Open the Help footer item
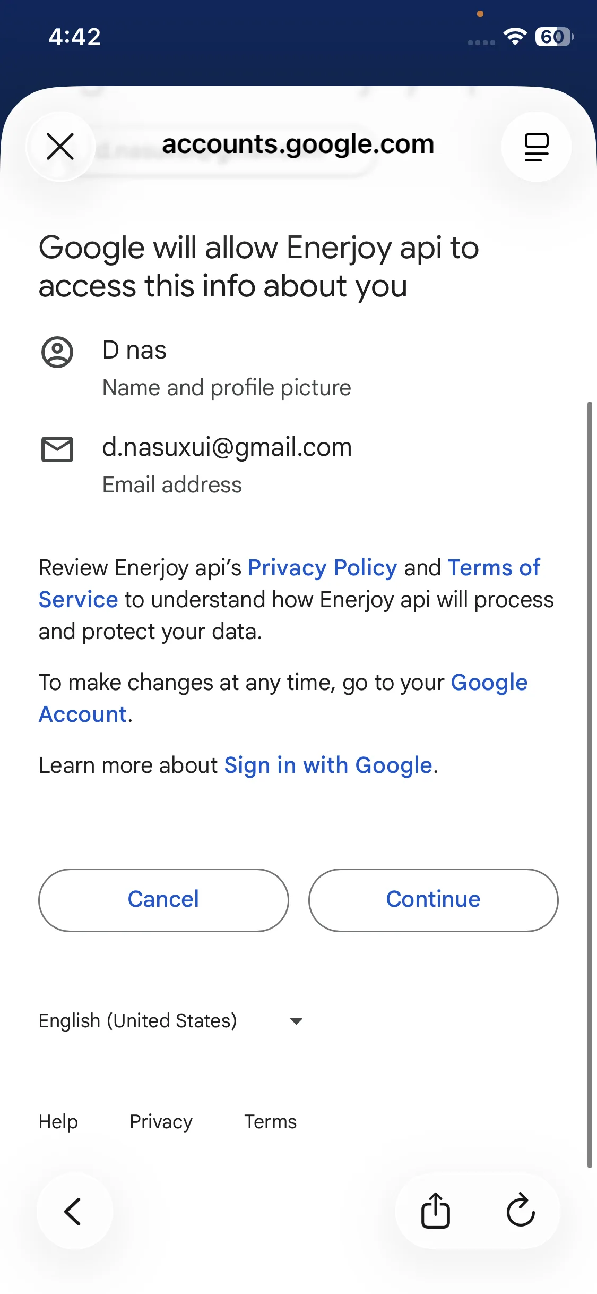This screenshot has width=597, height=1294. 58,1122
